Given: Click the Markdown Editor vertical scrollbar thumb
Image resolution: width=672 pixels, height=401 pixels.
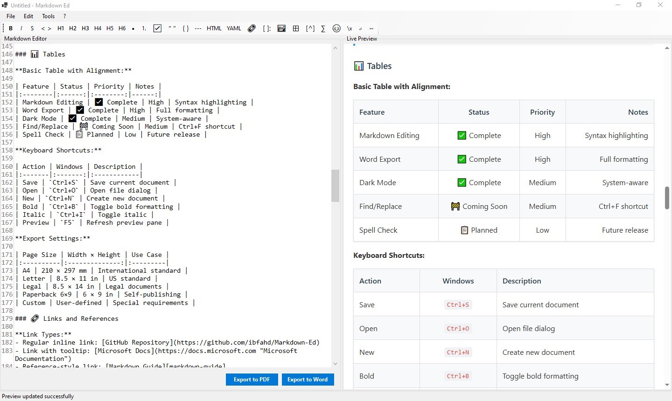Looking at the screenshot, I should tap(335, 186).
